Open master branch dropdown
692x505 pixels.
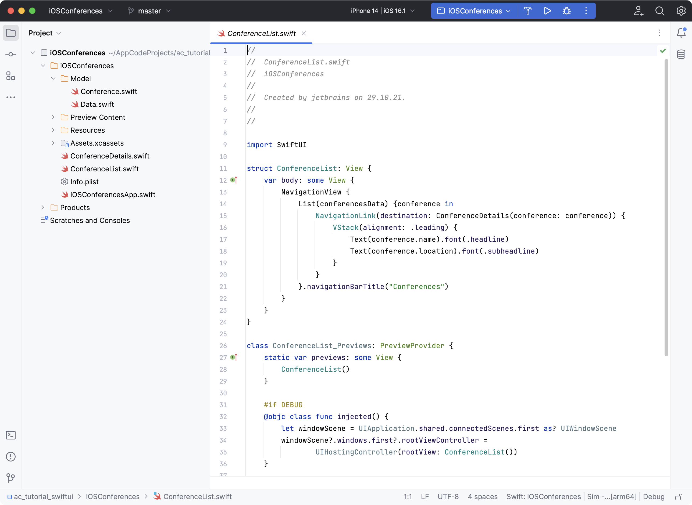149,11
